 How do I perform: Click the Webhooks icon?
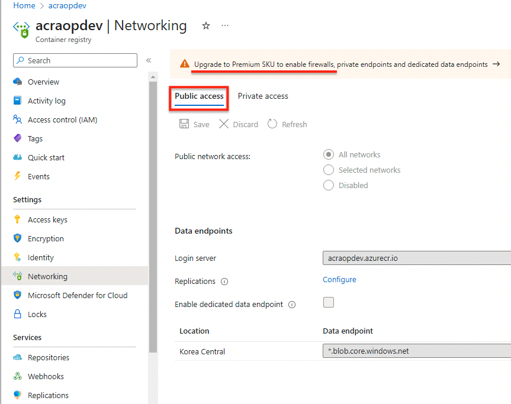(x=18, y=376)
